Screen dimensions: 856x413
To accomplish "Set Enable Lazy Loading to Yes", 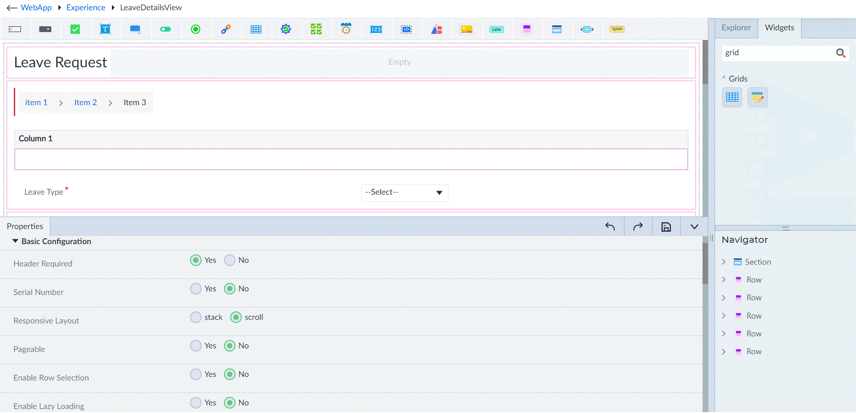I will pyautogui.click(x=196, y=403).
